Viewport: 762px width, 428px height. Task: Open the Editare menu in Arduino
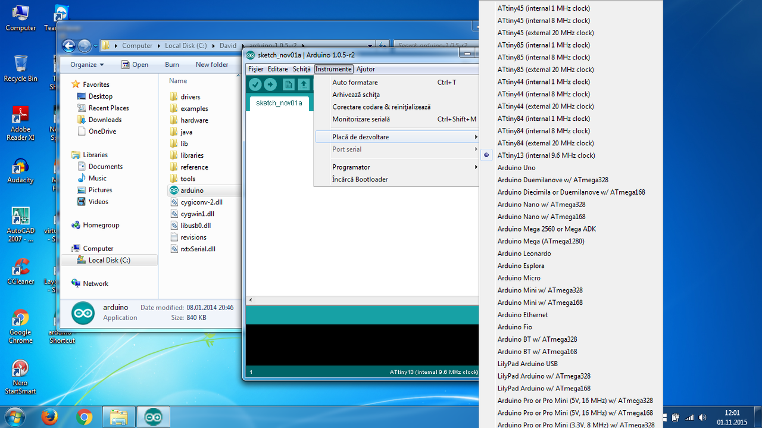click(x=277, y=69)
